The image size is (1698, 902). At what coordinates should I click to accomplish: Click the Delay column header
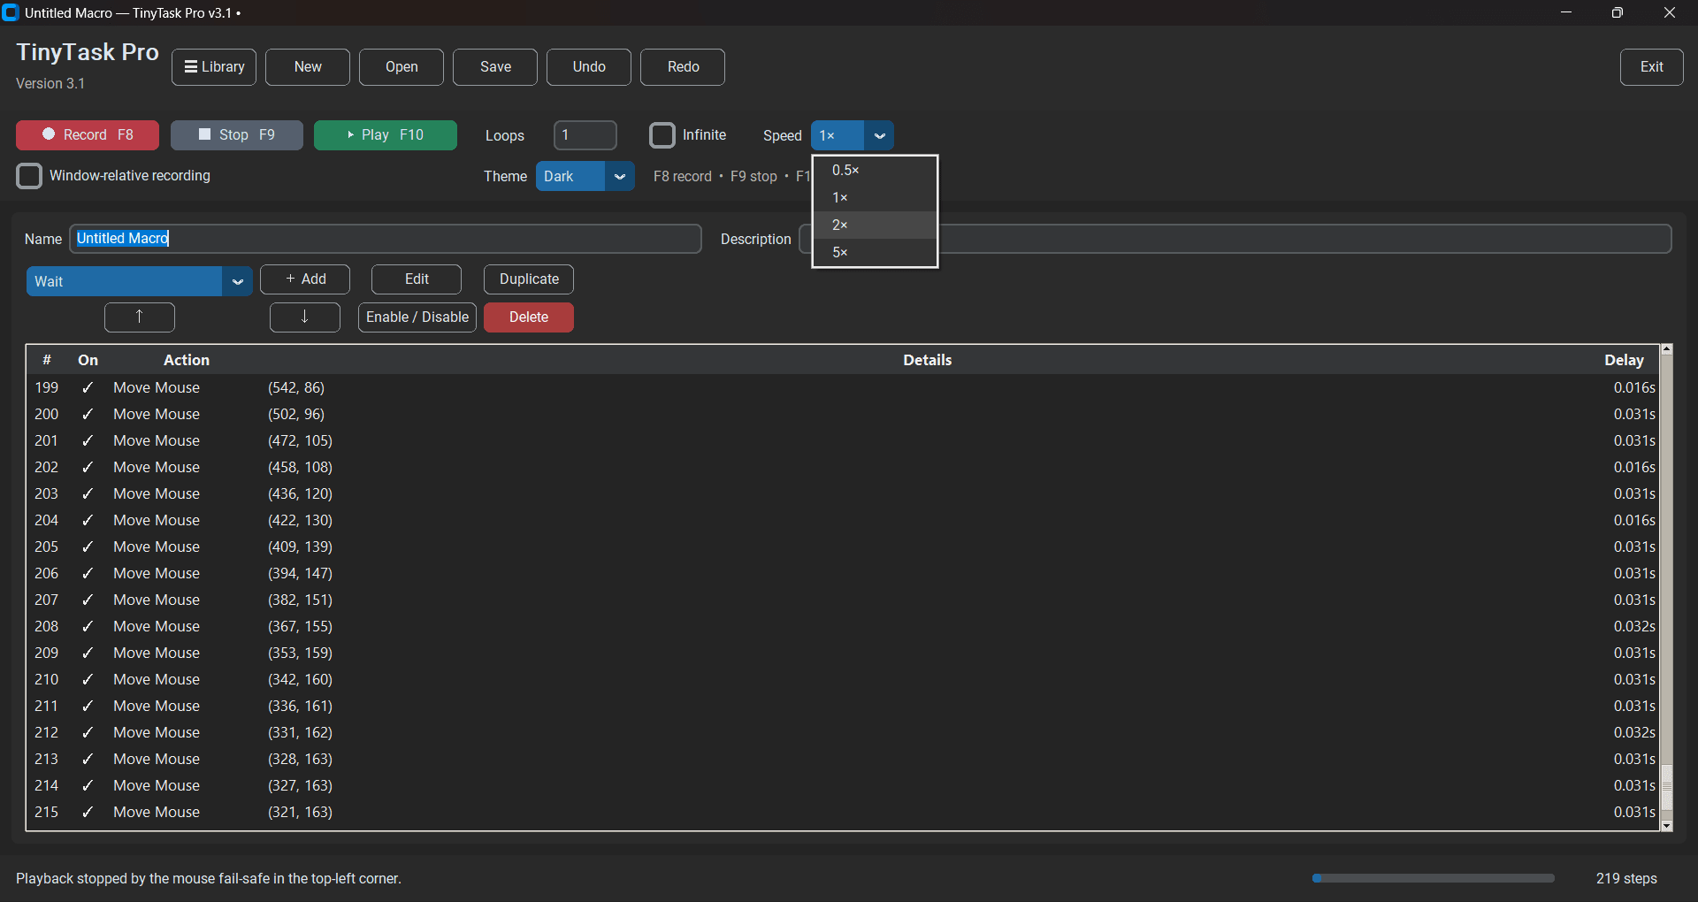tap(1625, 360)
